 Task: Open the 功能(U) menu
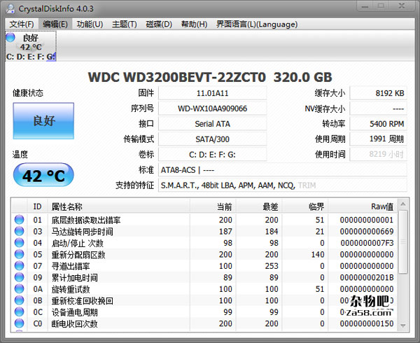[90, 24]
